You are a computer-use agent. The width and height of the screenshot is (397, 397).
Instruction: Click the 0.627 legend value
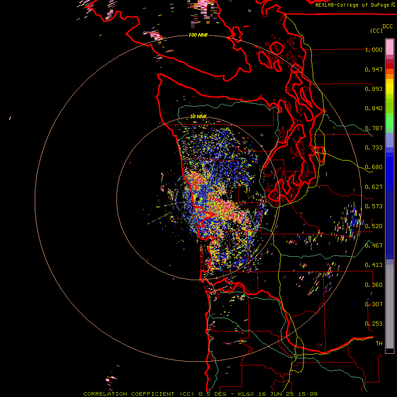[x=374, y=187]
